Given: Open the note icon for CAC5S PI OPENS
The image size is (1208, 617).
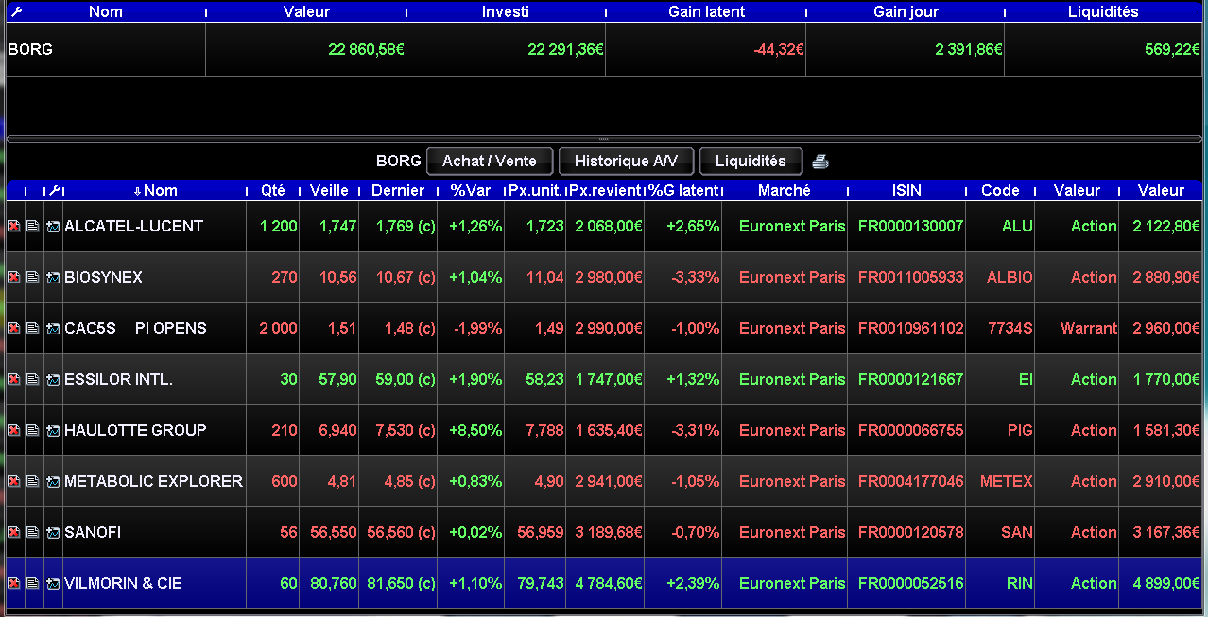Looking at the screenshot, I should click(32, 329).
